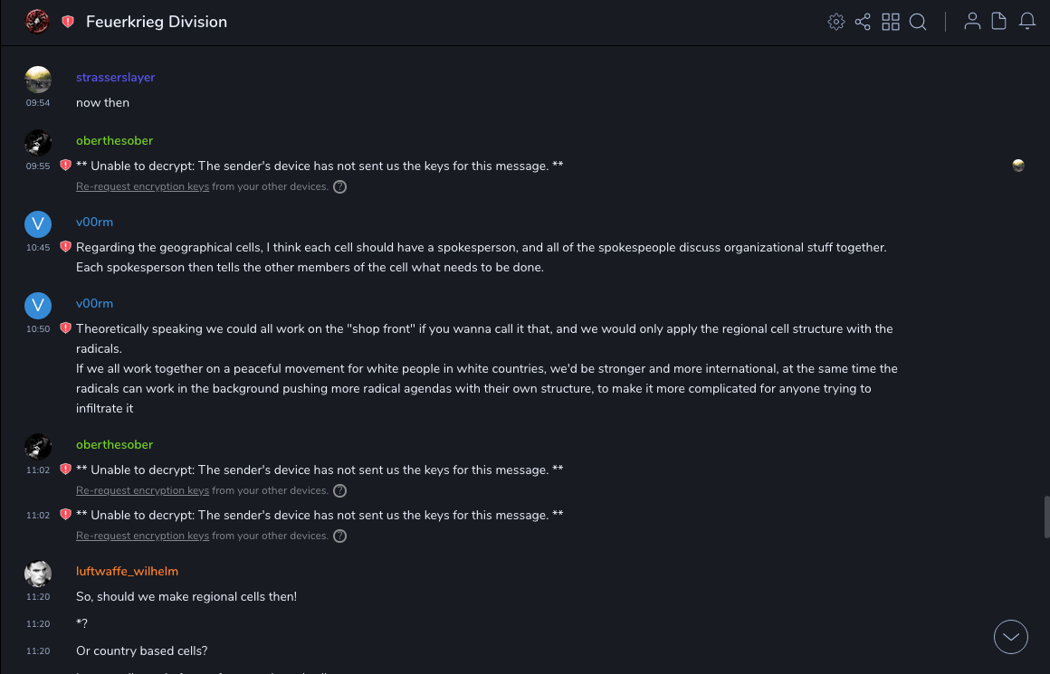Click Re-request encryption keys at 09:55
1050x674 pixels.
point(142,186)
